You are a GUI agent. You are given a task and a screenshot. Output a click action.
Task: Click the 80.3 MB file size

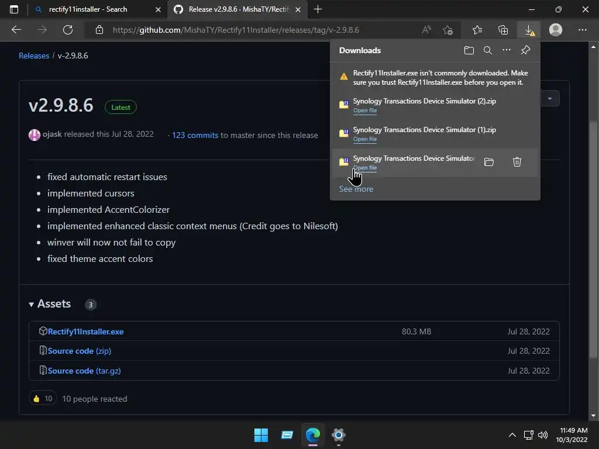[x=416, y=331]
